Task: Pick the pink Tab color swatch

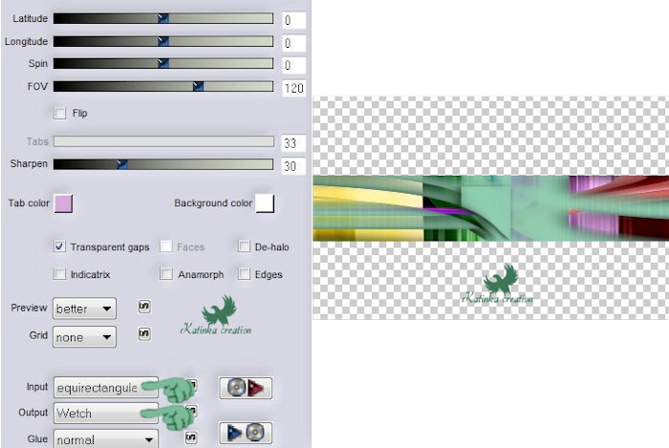Action: (x=64, y=203)
